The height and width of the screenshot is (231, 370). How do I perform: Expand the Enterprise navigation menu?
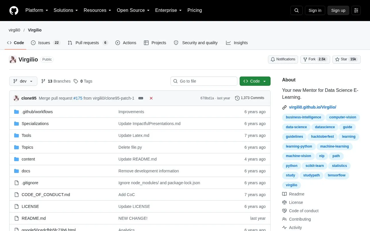[169, 10]
